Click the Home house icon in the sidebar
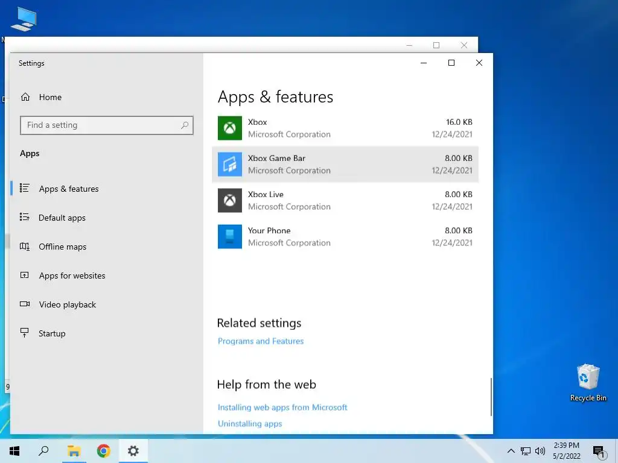Screen dimensions: 618x463 pos(25,97)
